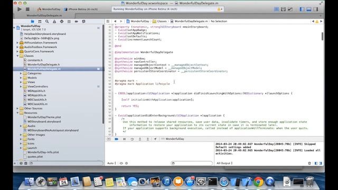This screenshot has height=190, width=338.
Task: Click the navigator vertical scrollbar
Action: point(104,74)
